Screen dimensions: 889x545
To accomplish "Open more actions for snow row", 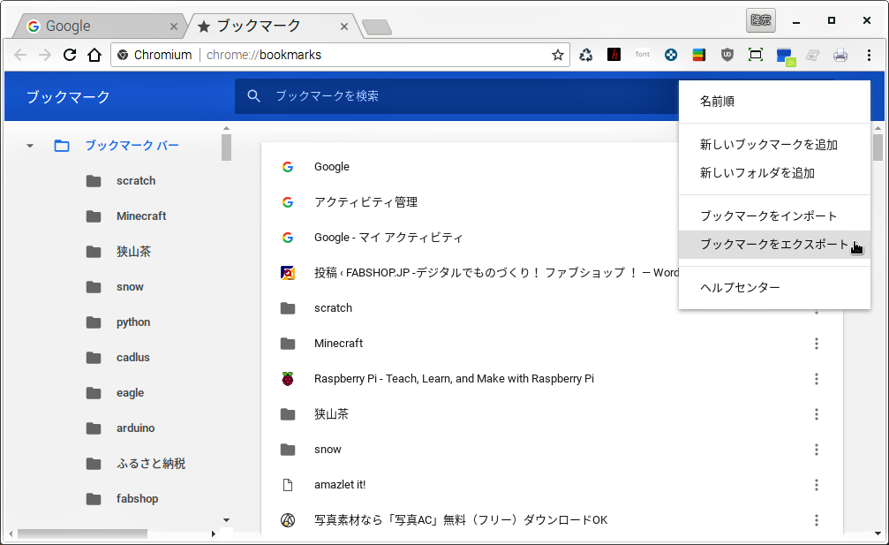I will 817,449.
